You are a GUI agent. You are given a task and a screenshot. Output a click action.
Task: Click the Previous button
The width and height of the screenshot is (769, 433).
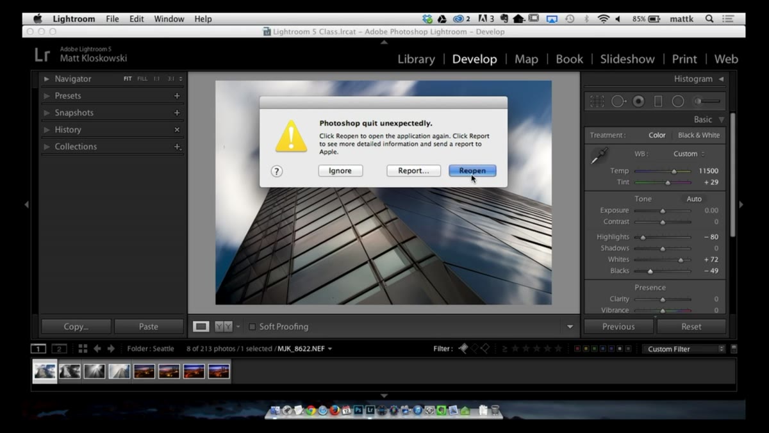[618, 327]
